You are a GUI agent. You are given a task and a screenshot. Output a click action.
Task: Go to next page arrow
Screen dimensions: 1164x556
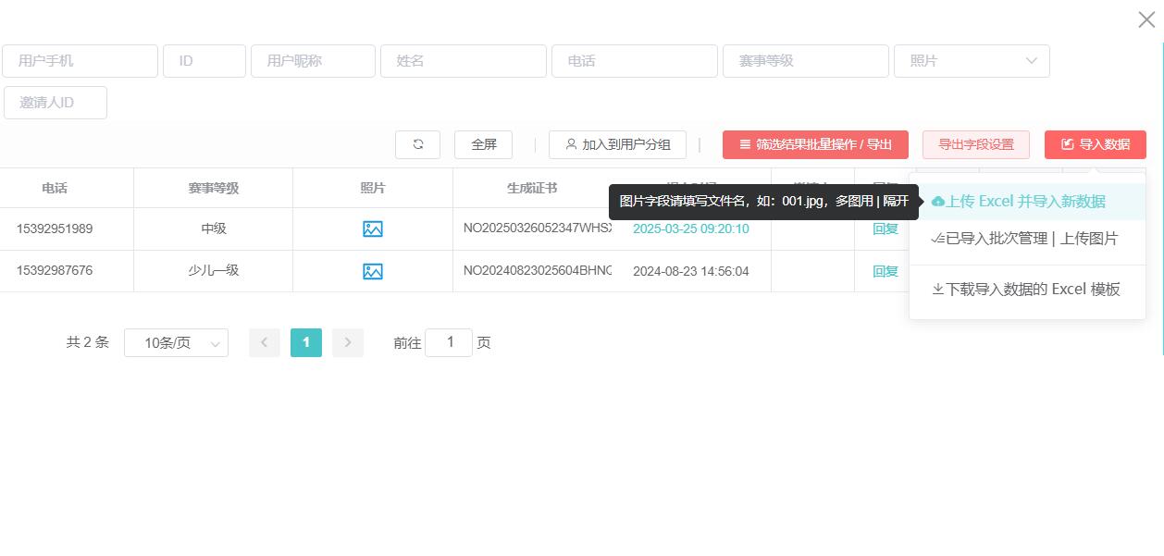[348, 342]
